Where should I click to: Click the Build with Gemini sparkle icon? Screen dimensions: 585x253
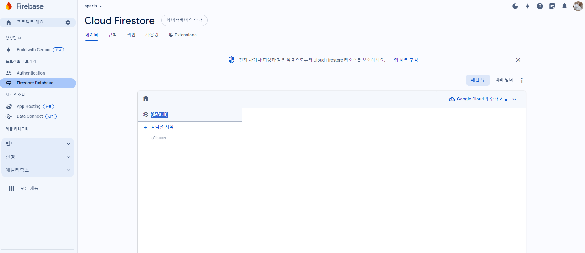coord(9,50)
